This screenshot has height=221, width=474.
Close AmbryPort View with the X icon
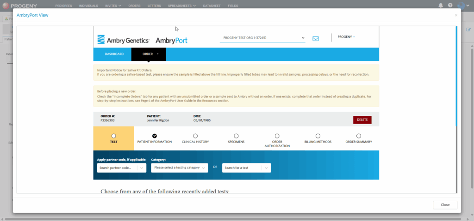[456, 15]
